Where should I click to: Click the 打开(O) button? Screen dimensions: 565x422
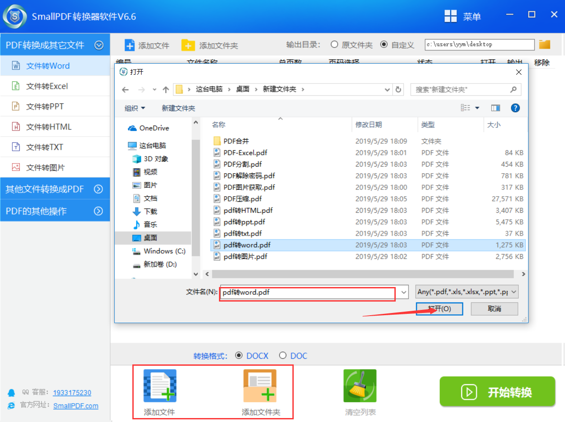click(x=440, y=309)
